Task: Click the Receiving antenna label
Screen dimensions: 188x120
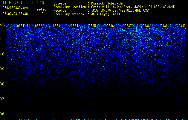Action: click(x=69, y=14)
